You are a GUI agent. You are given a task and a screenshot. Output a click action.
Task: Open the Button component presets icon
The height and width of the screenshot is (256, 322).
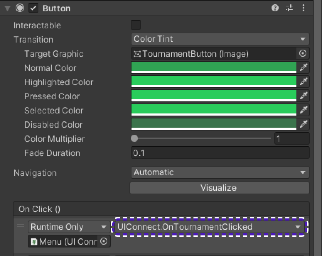(x=289, y=8)
